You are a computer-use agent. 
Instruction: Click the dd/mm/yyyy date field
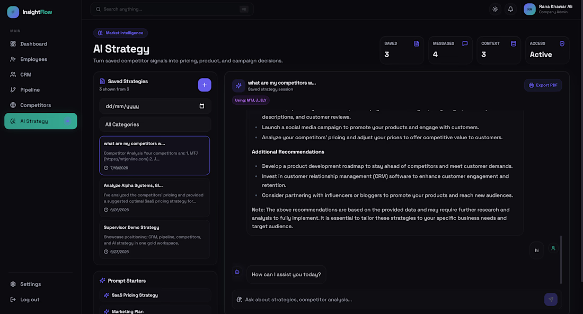(155, 106)
